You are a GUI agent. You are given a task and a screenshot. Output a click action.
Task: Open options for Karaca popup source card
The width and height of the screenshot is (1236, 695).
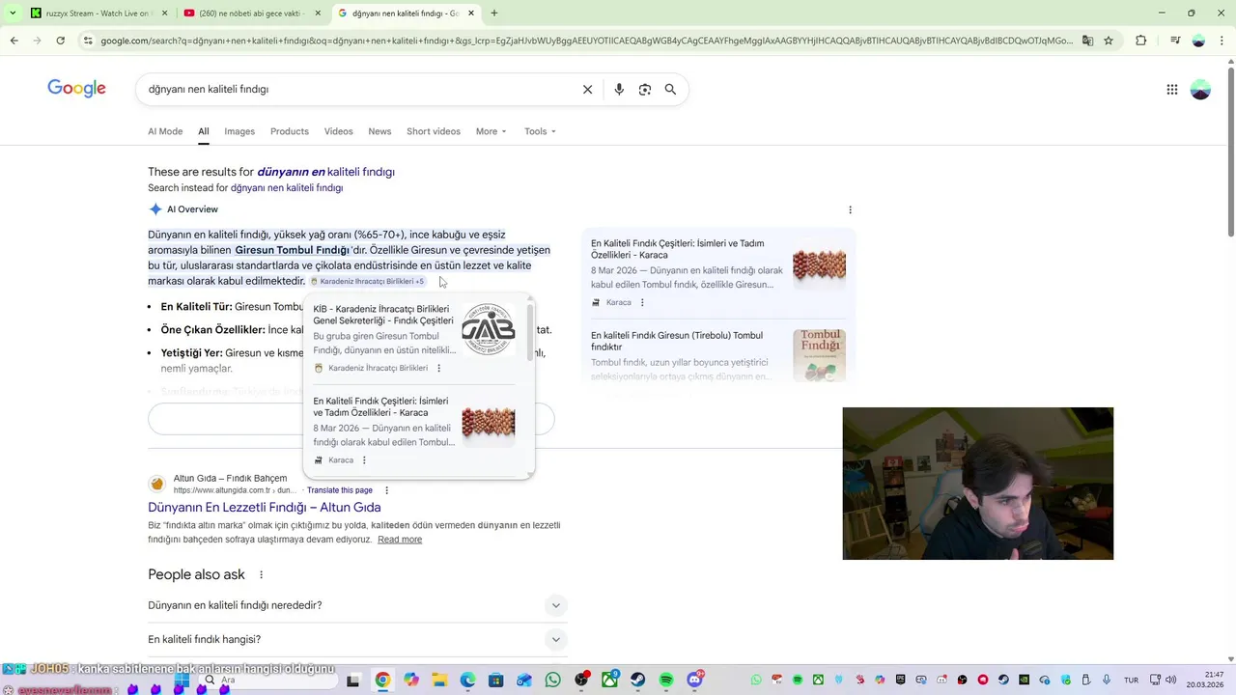[364, 460]
